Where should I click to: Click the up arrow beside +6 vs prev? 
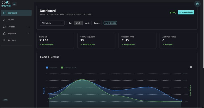[164, 45]
